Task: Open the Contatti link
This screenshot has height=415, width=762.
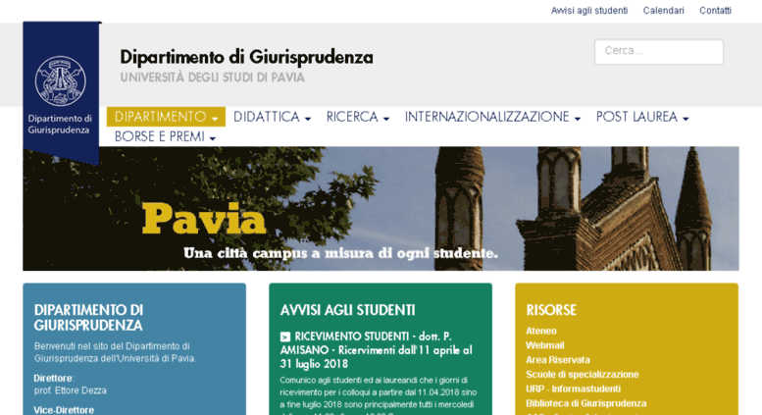Action: [715, 10]
